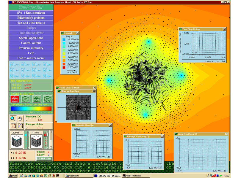The width and height of the screenshot is (238, 178).
Task: Select the hand pan tool
Action: coord(20,119)
